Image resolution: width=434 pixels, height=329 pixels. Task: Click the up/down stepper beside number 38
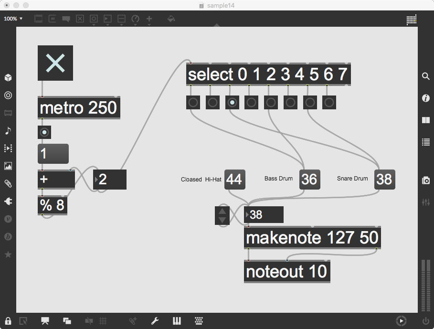[x=222, y=215]
